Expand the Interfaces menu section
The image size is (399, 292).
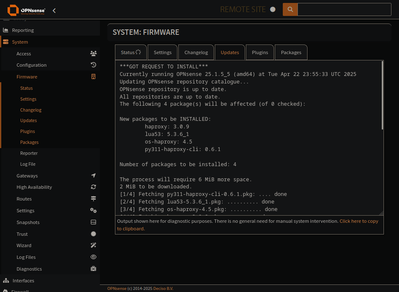point(50,281)
